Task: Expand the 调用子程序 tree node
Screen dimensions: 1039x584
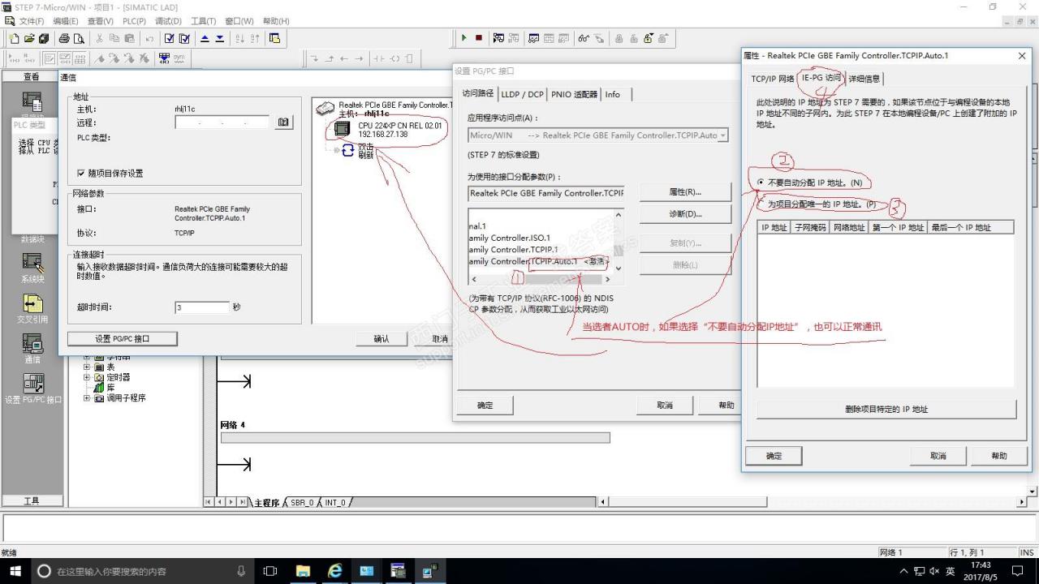Action: (x=87, y=399)
